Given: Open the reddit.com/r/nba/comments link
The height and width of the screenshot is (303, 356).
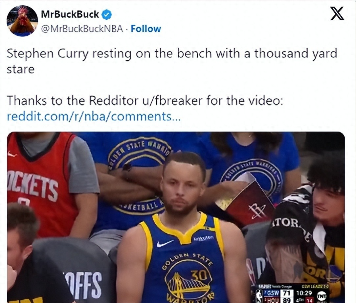Looking at the screenshot, I should point(94,116).
